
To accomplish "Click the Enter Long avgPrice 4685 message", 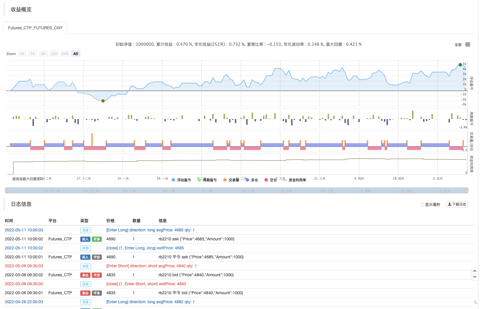I will point(150,230).
